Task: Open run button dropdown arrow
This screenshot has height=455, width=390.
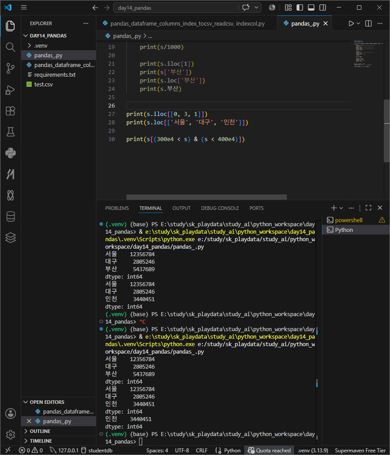Action: (358, 23)
